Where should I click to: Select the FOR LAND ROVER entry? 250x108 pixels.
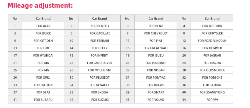(99, 63)
